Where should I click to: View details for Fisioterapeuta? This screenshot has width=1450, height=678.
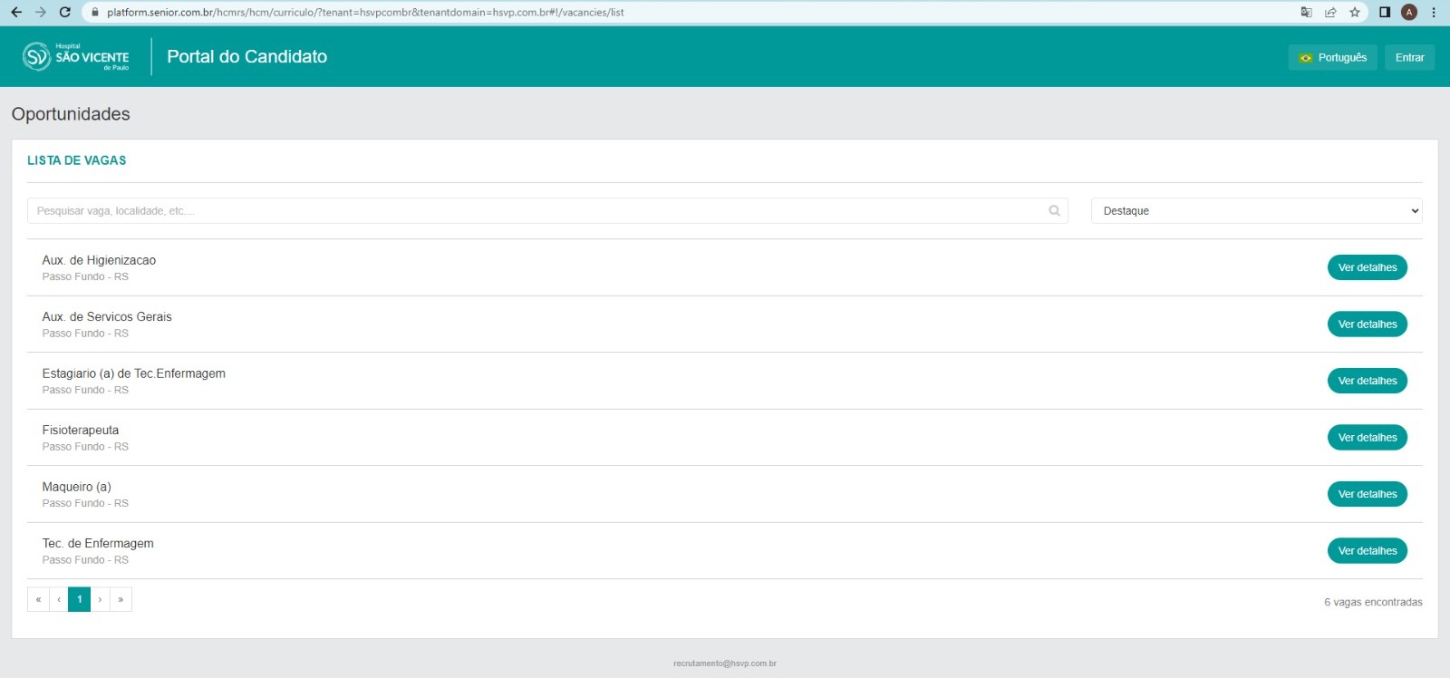[1367, 437]
